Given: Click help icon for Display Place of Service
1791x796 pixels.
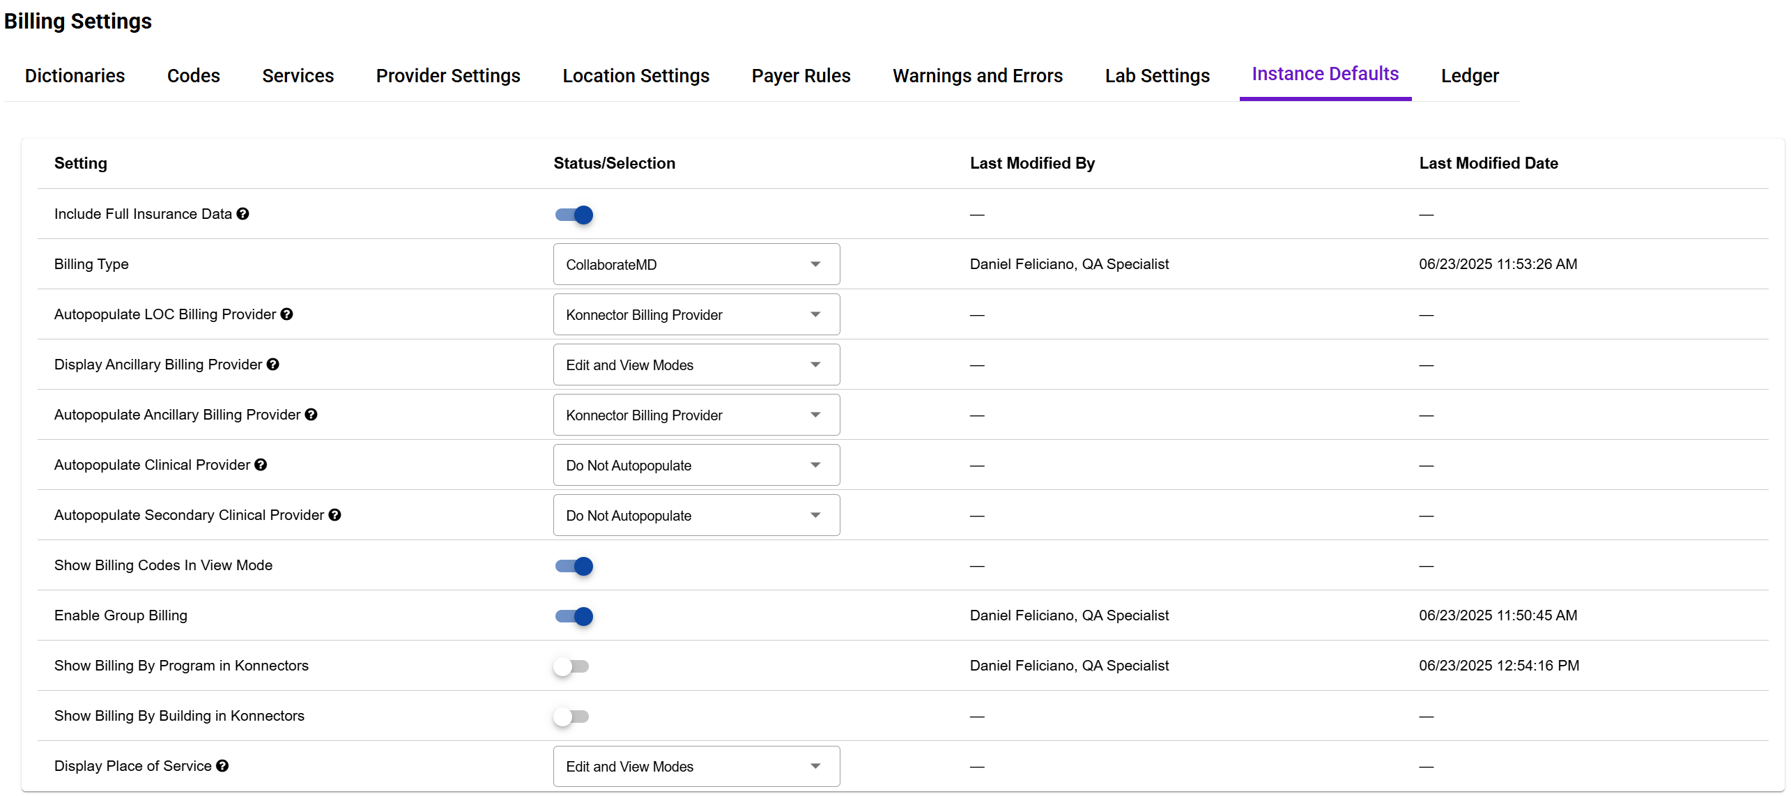Looking at the screenshot, I should 222,766.
